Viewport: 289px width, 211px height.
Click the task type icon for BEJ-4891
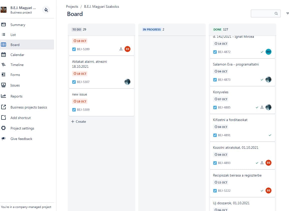coord(215,135)
